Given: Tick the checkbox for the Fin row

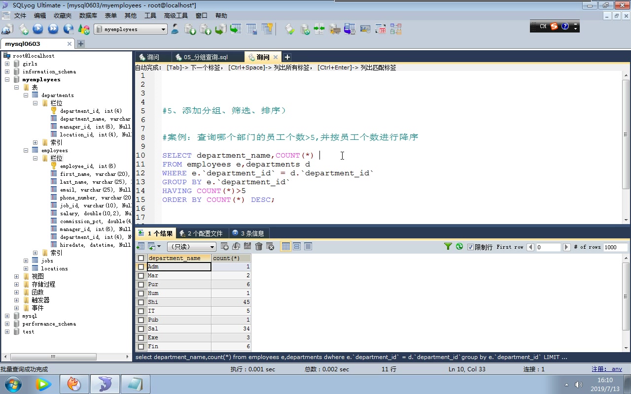Looking at the screenshot, I should tap(141, 346).
